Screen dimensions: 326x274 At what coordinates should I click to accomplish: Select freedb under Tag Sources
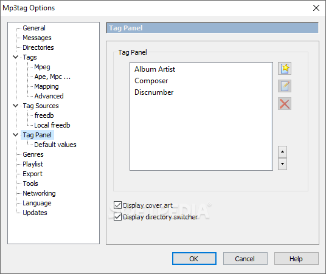[44, 115]
